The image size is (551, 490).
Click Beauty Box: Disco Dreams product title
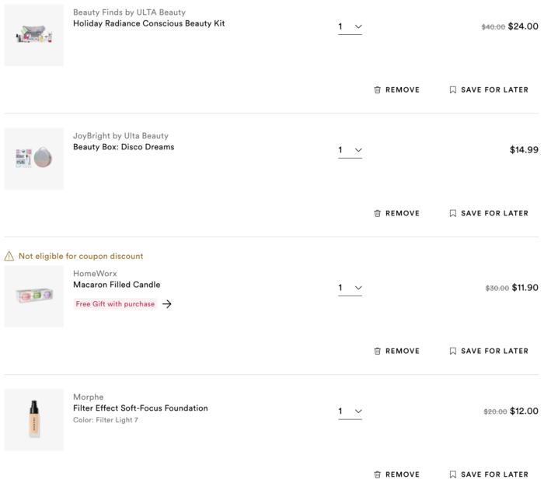point(124,147)
